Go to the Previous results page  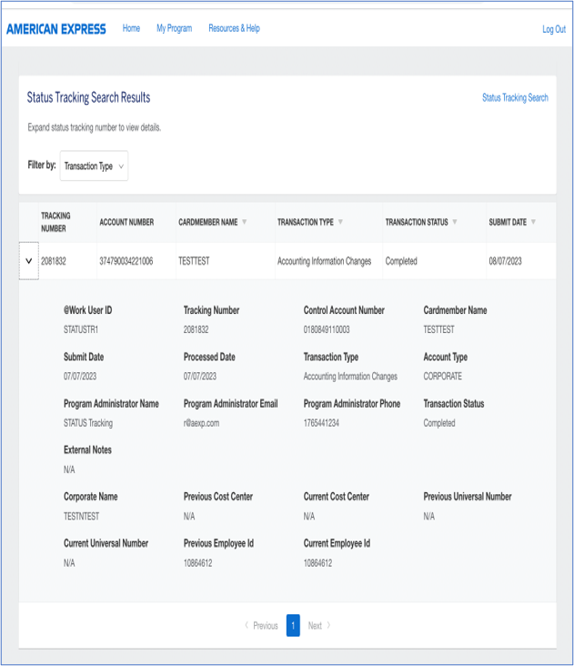point(261,626)
